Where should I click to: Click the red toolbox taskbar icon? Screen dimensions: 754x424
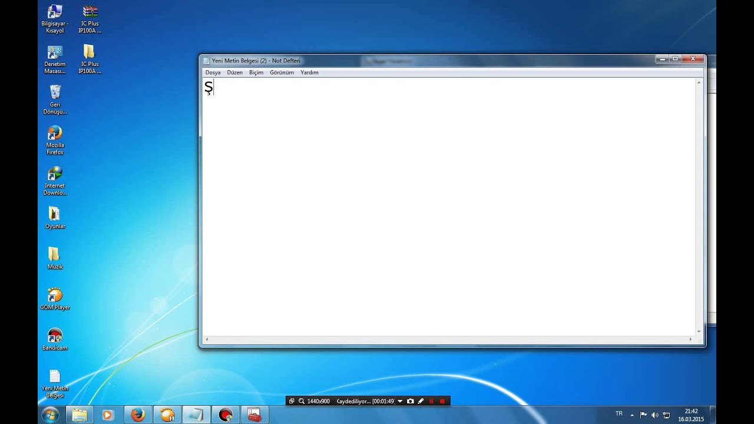point(254,415)
